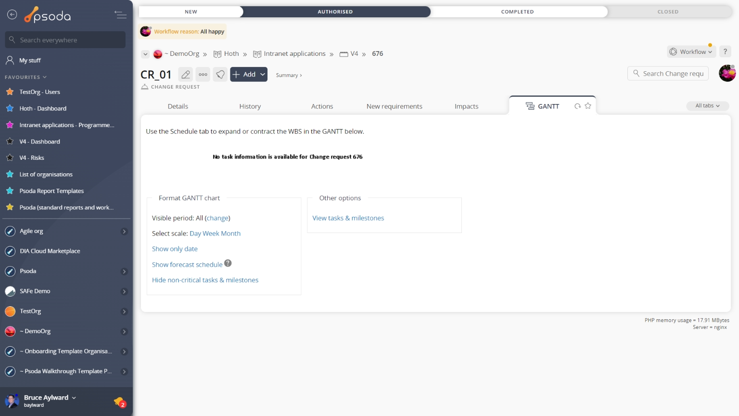Enable Show forecast schedule
739x416 pixels.
click(x=187, y=264)
